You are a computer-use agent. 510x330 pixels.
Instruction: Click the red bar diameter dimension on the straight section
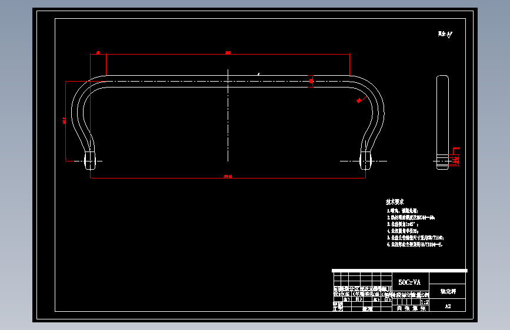click(311, 81)
